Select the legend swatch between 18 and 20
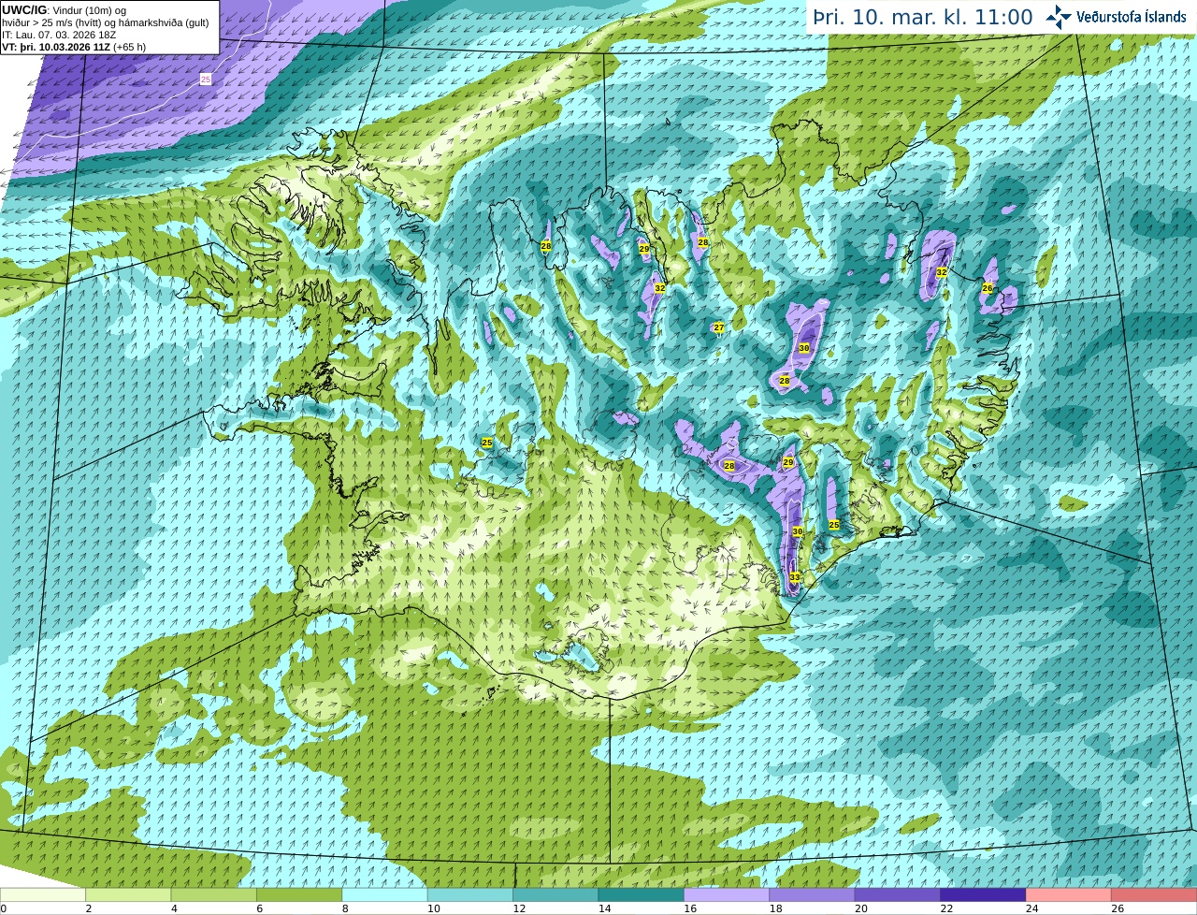This screenshot has width=1197, height=915. 813,895
